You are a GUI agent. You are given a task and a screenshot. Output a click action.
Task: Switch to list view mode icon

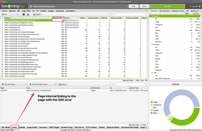pyautogui.click(x=24, y=14)
